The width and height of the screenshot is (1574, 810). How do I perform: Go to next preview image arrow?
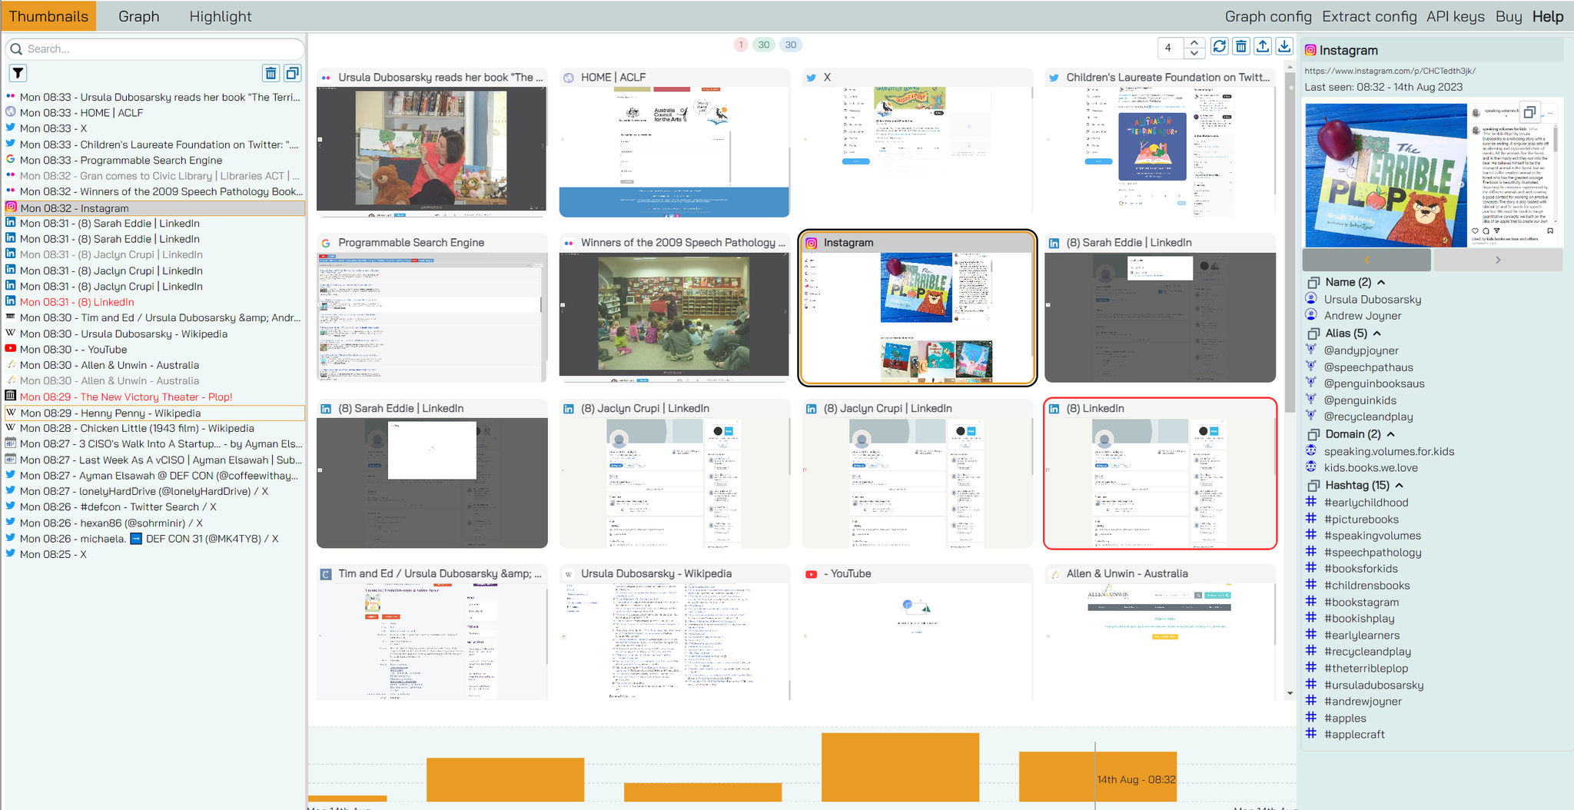tap(1498, 260)
